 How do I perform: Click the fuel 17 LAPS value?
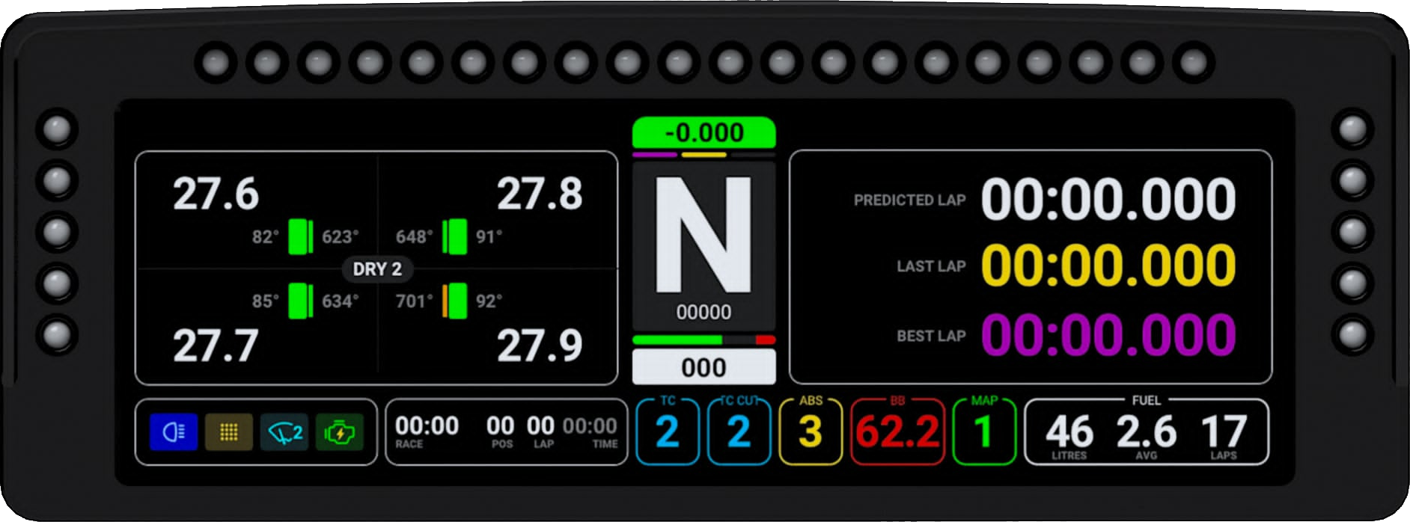1224,432
